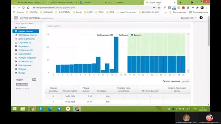The height and width of the screenshot is (124, 221).
Task: Bookmark this page with the star icon
Action: [x=159, y=8]
